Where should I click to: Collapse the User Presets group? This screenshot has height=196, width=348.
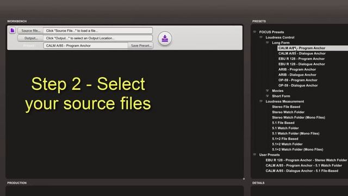click(254, 155)
